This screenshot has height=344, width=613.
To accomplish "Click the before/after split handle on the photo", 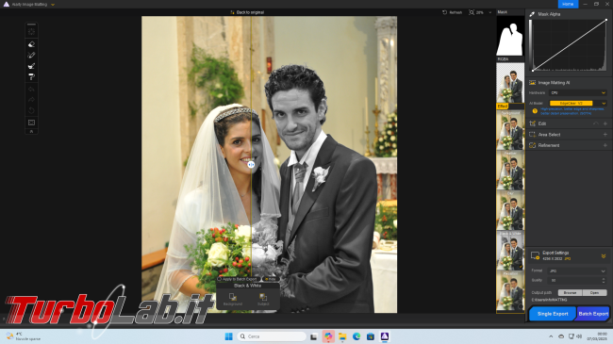I will (x=251, y=165).
